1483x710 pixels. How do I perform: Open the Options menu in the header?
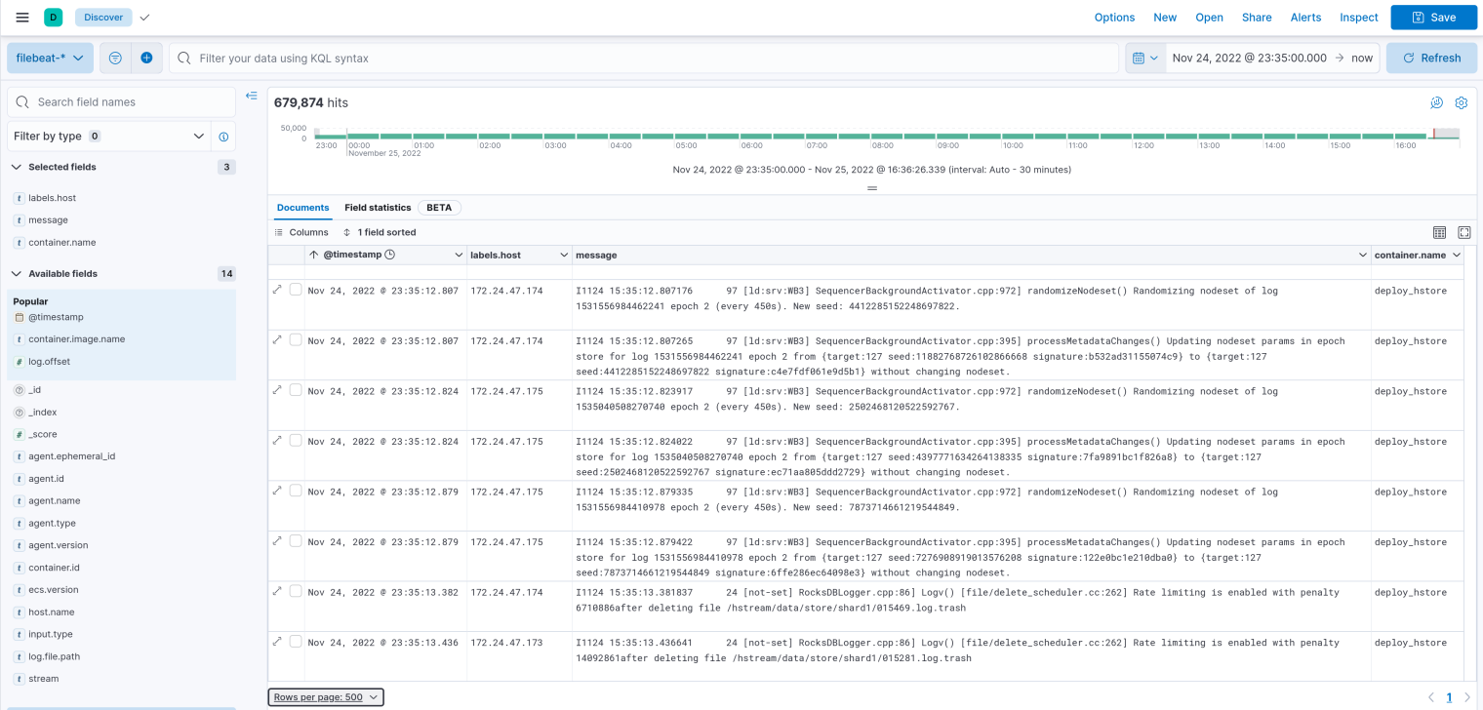pyautogui.click(x=1114, y=17)
